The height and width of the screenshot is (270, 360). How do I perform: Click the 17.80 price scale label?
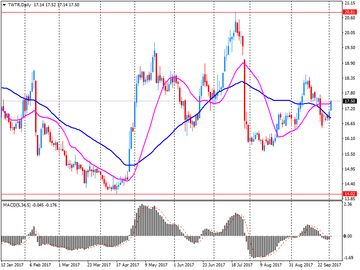coord(350,93)
